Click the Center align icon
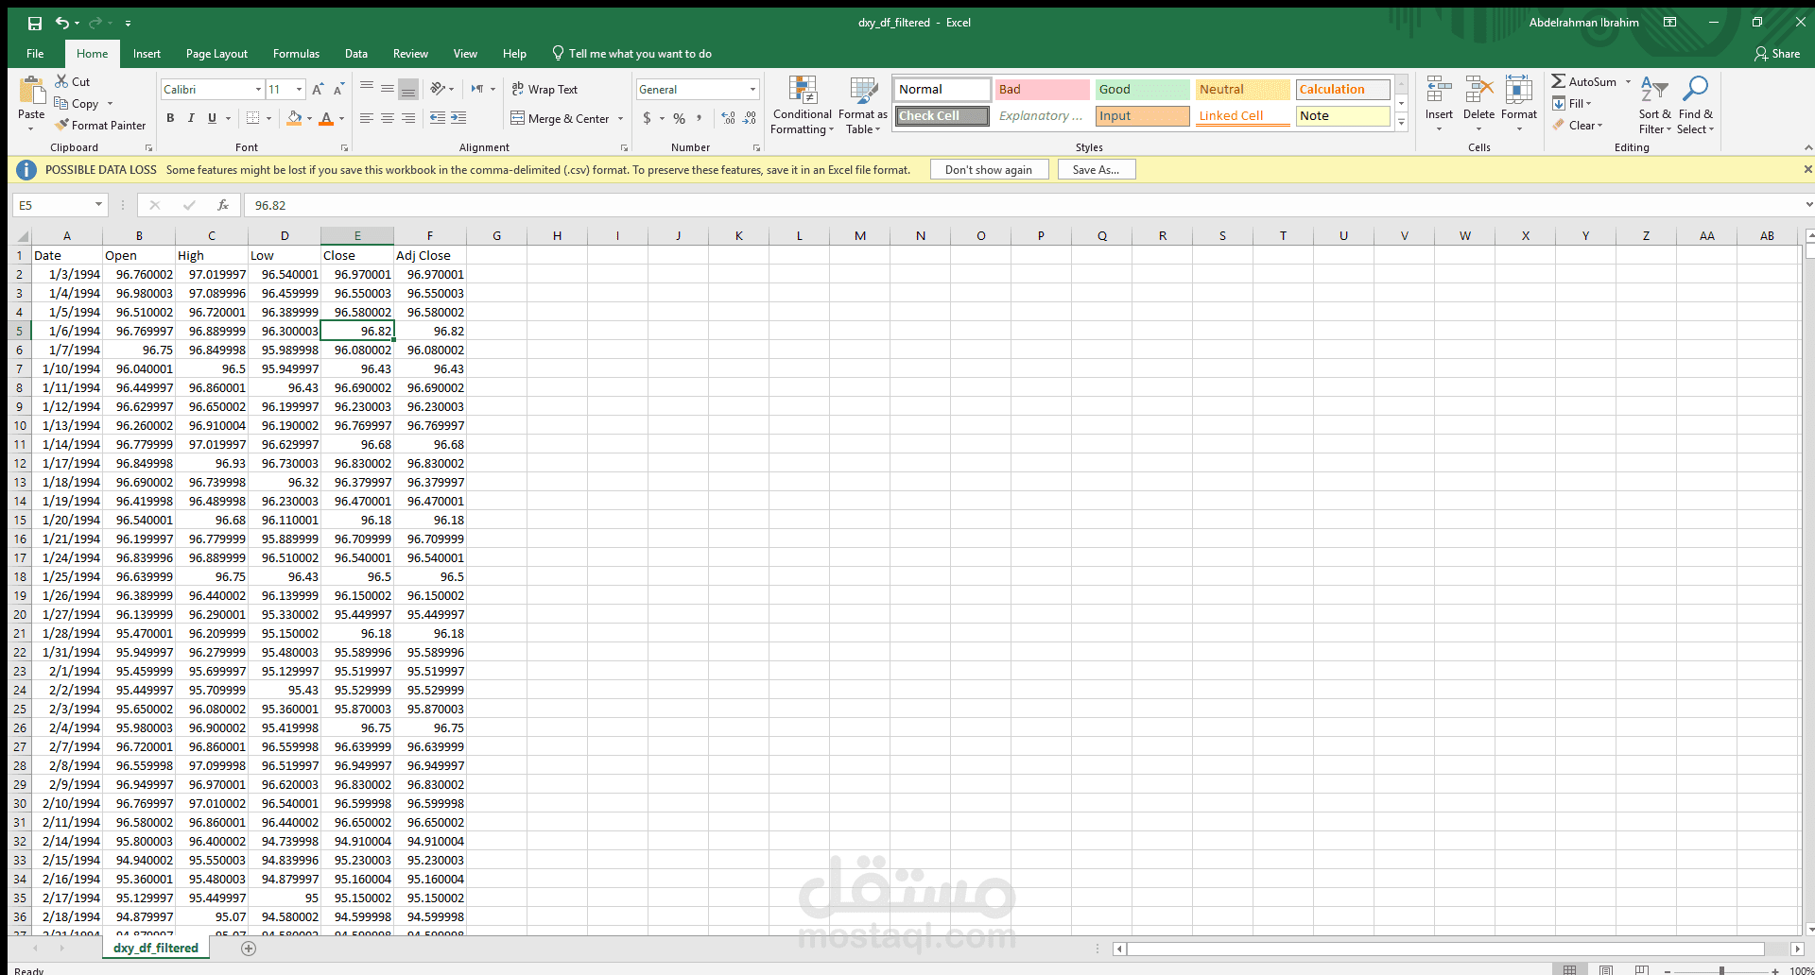1815x975 pixels. (388, 118)
